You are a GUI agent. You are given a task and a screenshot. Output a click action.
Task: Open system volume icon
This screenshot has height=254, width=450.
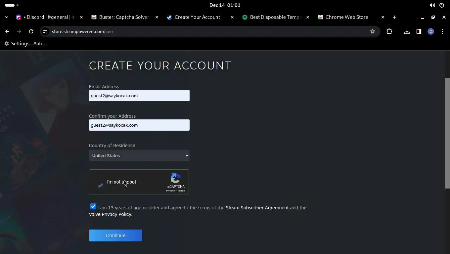(x=432, y=5)
